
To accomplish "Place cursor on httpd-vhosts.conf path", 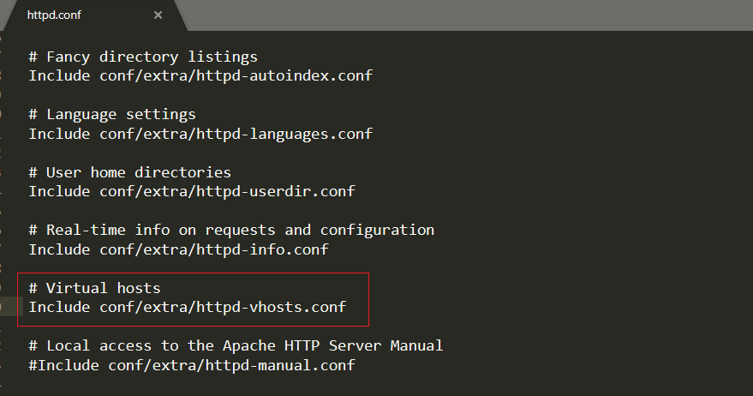I will click(223, 307).
